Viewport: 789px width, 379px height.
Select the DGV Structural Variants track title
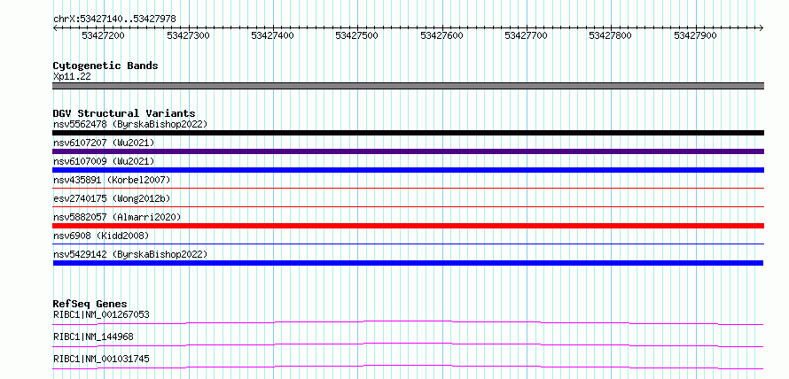(x=124, y=113)
